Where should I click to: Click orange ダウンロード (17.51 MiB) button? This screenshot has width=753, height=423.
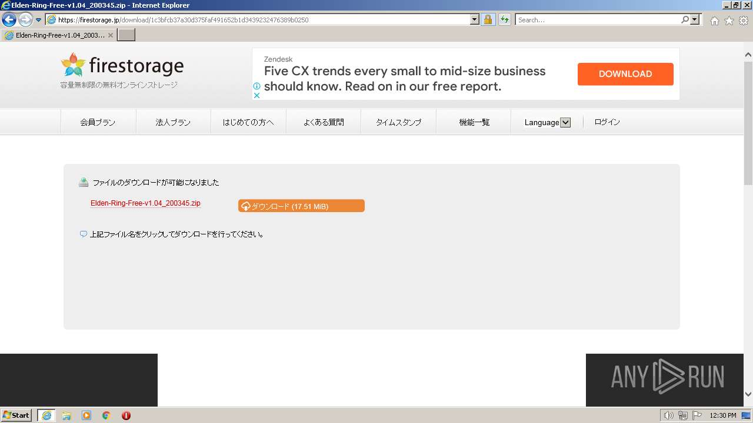(301, 206)
